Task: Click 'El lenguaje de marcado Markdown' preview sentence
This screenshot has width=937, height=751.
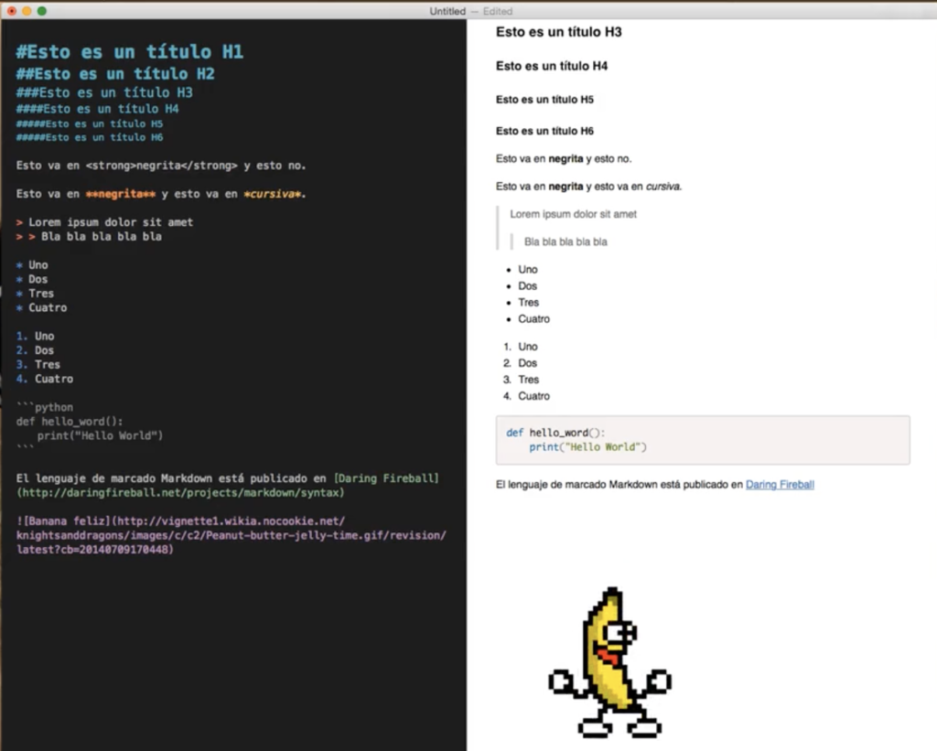Action: 619,485
